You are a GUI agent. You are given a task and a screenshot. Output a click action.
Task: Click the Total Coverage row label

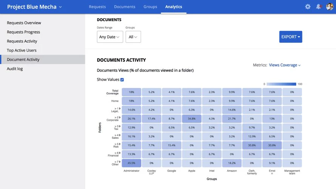coord(112,92)
